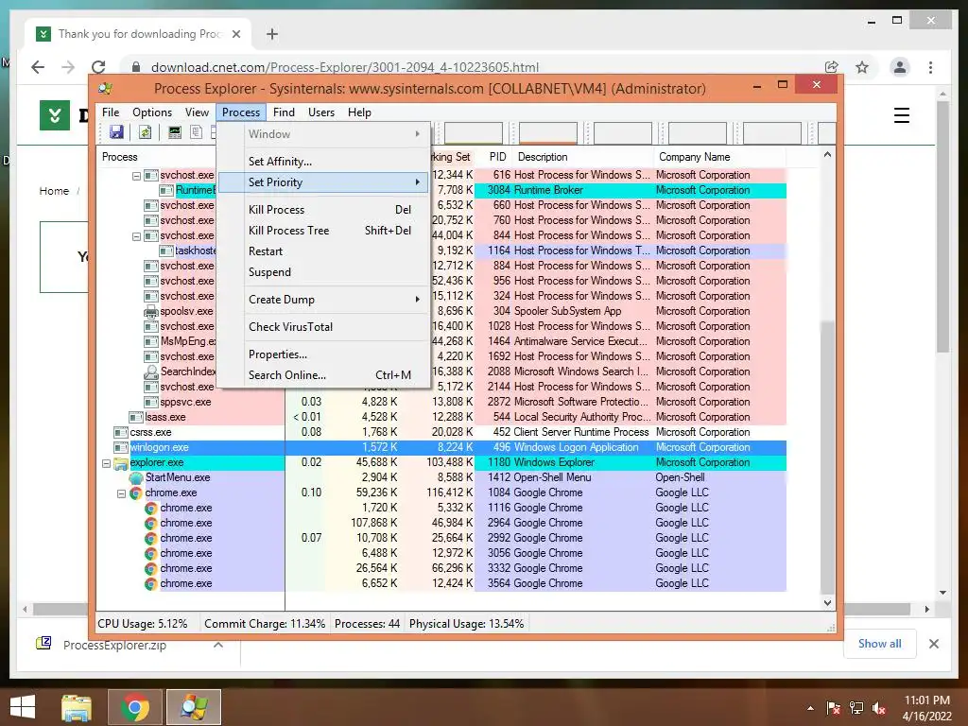Open the File menu
Image resolution: width=968 pixels, height=726 pixels.
click(x=111, y=112)
